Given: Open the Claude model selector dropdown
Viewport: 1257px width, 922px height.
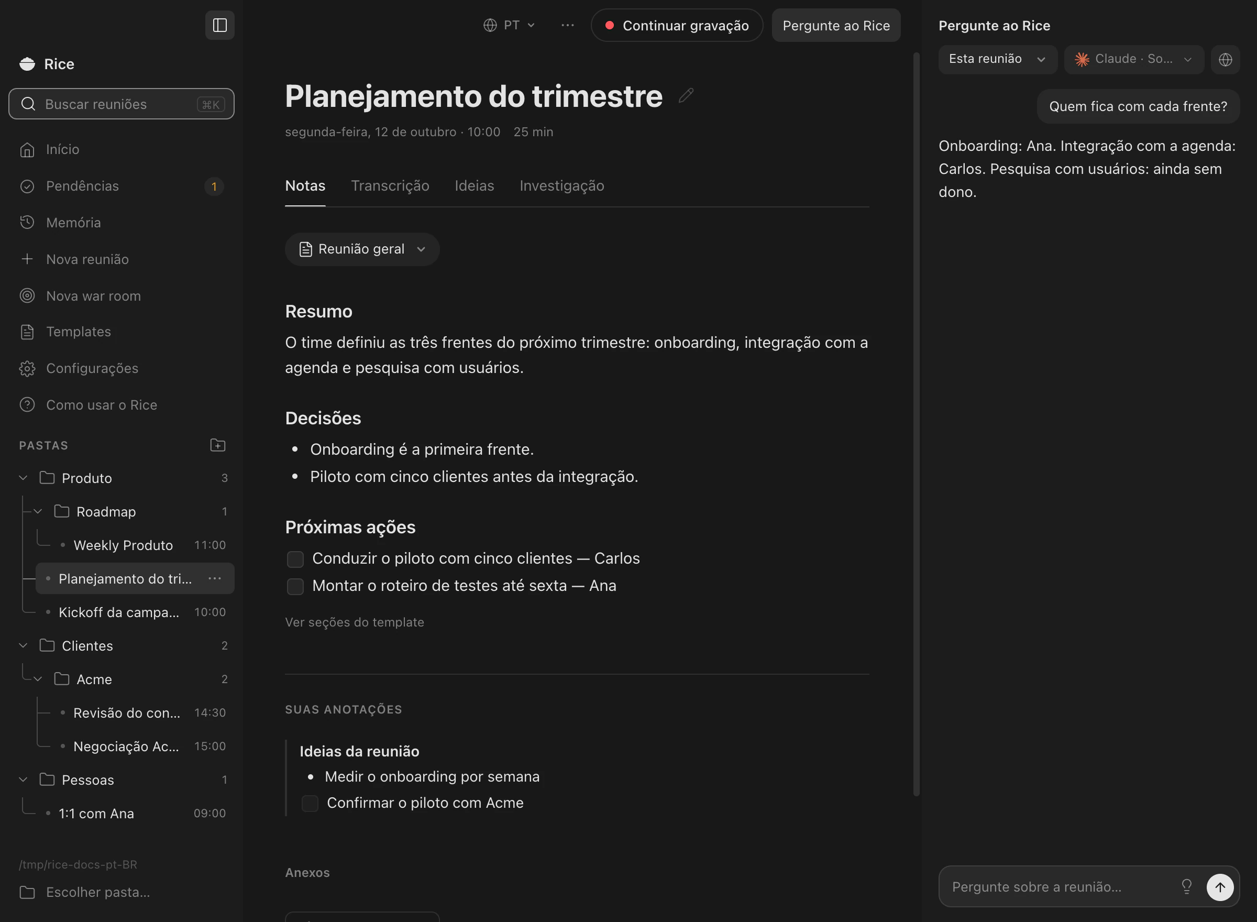Looking at the screenshot, I should (x=1133, y=59).
